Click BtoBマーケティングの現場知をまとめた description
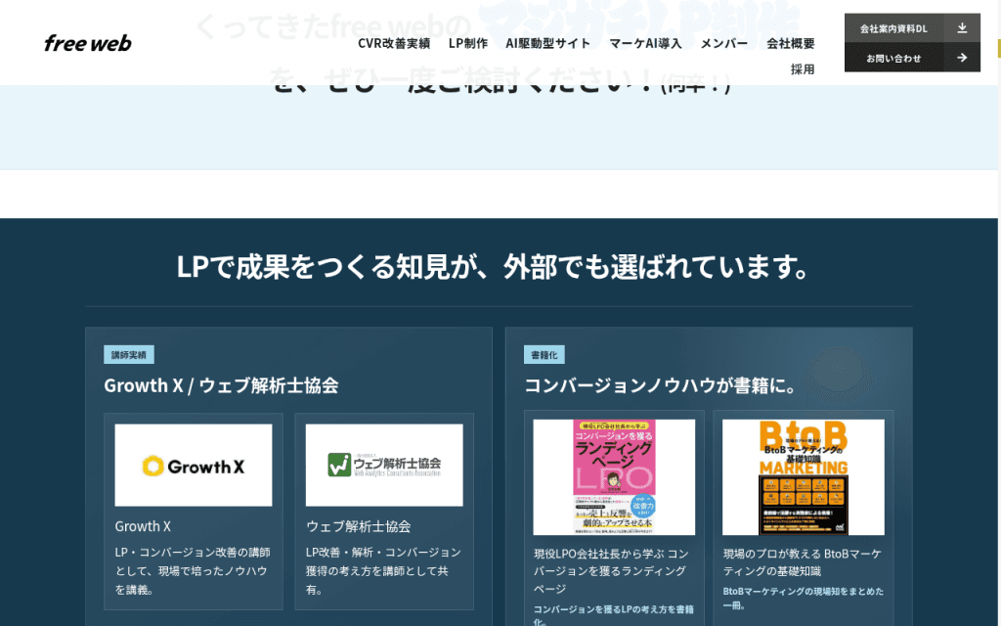The image size is (1001, 626). 804,598
